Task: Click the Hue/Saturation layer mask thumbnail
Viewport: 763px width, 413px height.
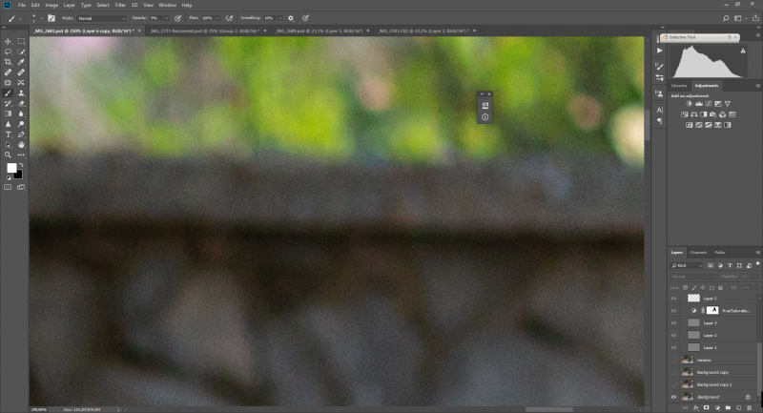Action: tap(712, 310)
